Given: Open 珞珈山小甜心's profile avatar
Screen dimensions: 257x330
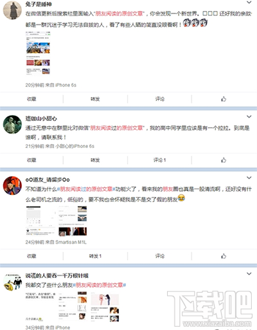Looking at the screenshot, I should 12,124.
